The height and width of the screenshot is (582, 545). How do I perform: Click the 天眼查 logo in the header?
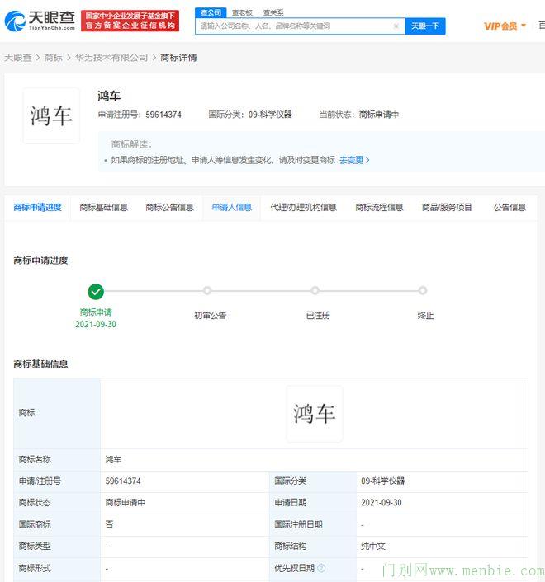39,20
